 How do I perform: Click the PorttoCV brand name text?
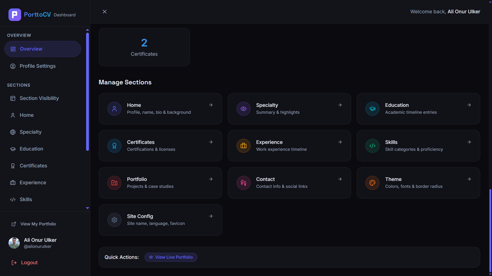[37, 15]
